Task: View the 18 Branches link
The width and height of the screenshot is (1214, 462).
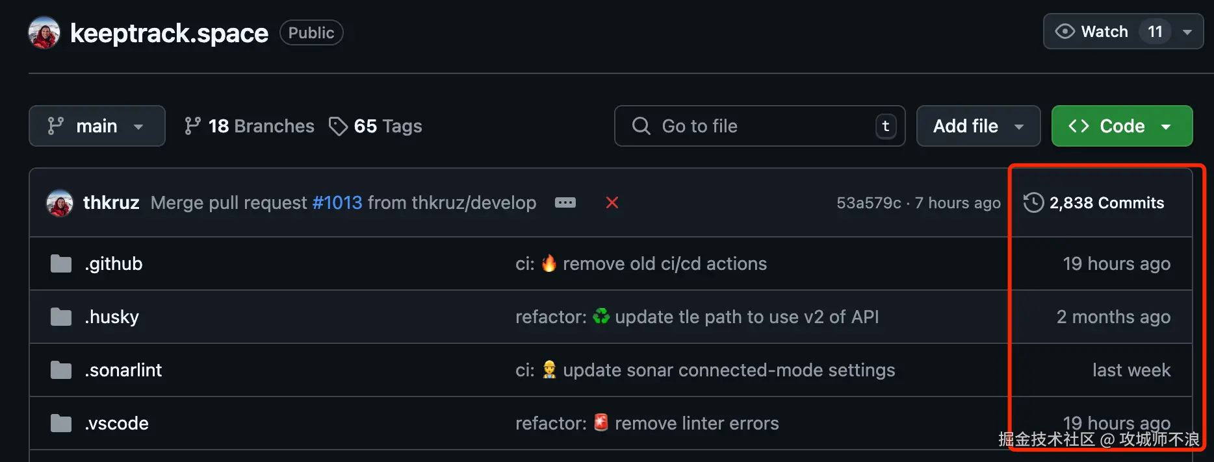Action: (250, 126)
